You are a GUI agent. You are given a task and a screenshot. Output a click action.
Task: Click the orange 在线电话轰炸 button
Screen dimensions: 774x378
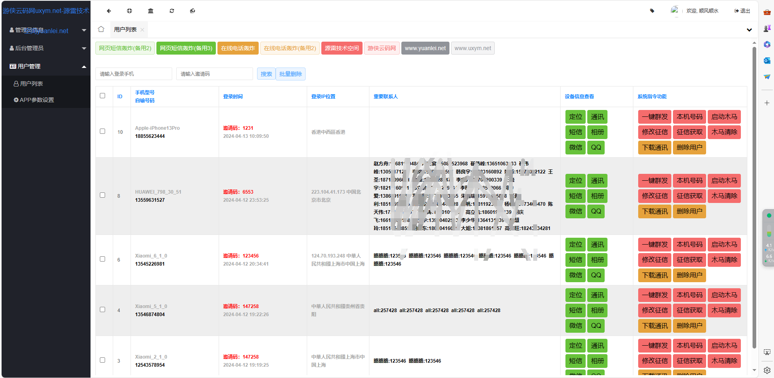coord(238,48)
